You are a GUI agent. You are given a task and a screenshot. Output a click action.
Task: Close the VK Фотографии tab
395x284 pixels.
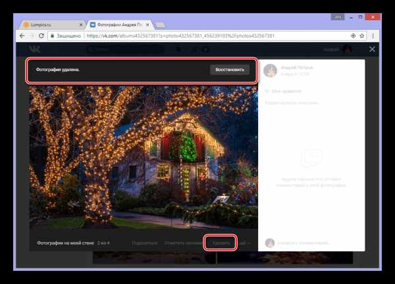pos(147,24)
